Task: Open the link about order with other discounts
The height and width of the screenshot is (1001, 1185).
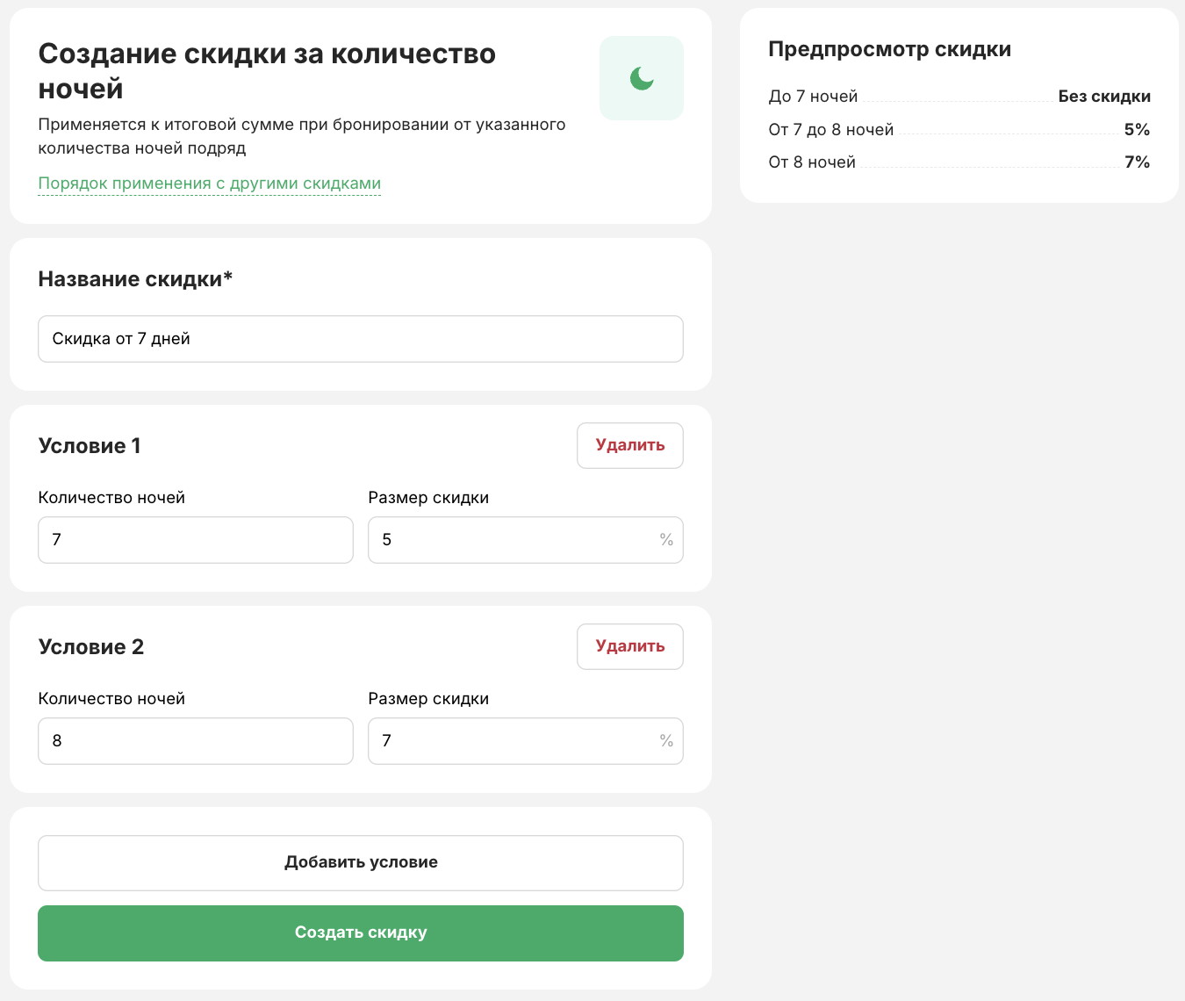Action: [x=210, y=184]
